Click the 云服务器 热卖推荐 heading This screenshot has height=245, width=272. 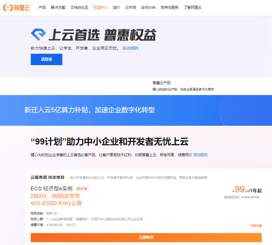pyautogui.click(x=48, y=178)
